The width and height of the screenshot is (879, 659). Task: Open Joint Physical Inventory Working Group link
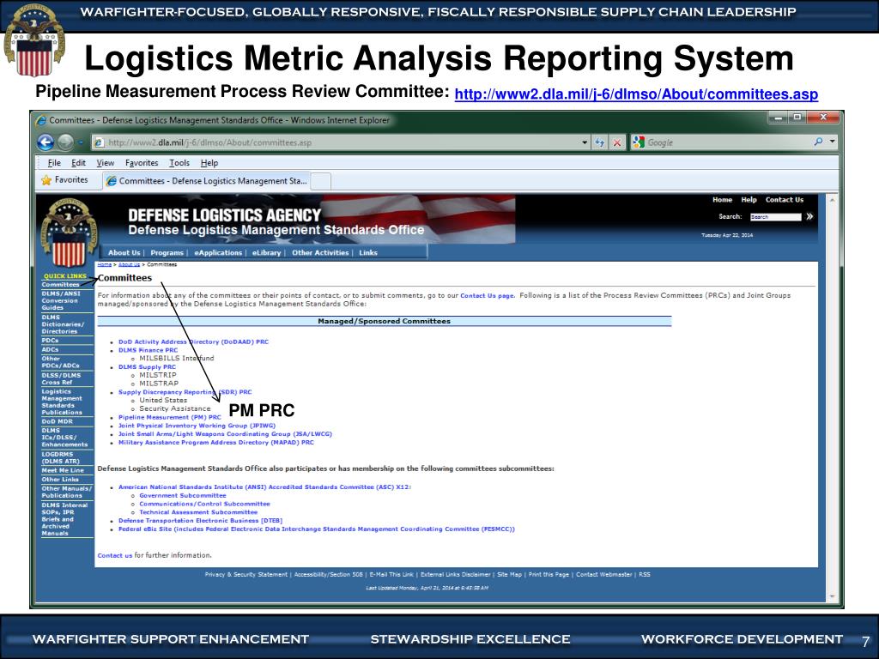[197, 426]
